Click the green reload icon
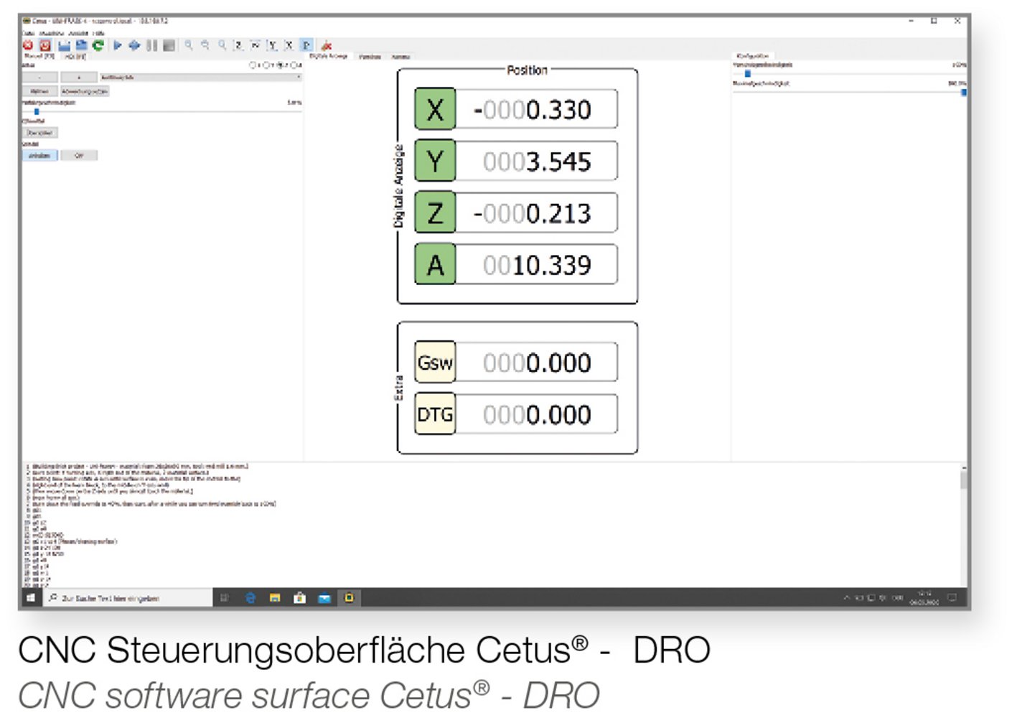Viewport: 1012px width, 728px height. click(x=98, y=45)
